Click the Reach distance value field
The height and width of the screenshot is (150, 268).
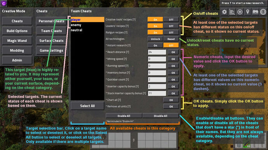157,52
